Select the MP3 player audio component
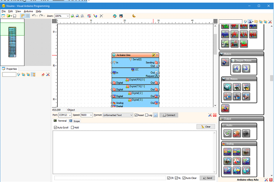 click(236, 134)
